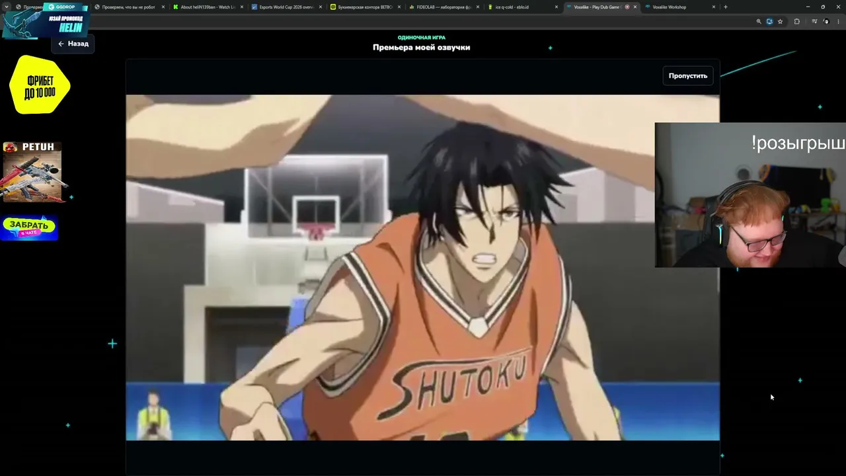Close the 'Проверяем, что вы не робот' tab
This screenshot has width=846, height=476.
coord(163,7)
